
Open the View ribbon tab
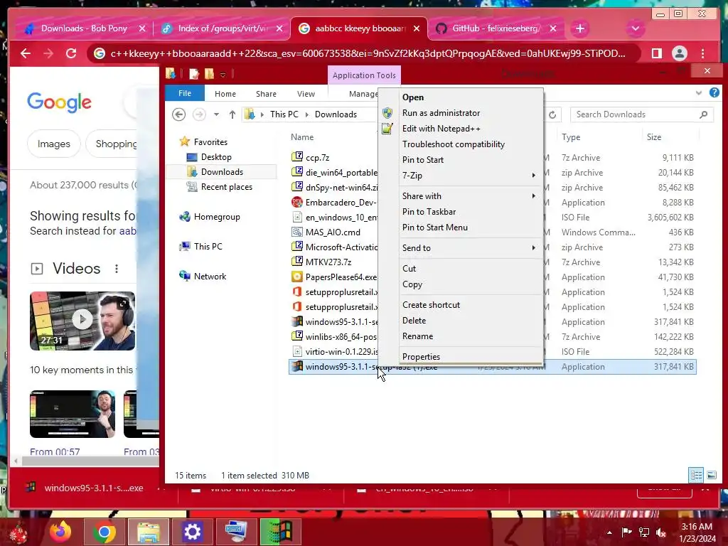tap(306, 94)
